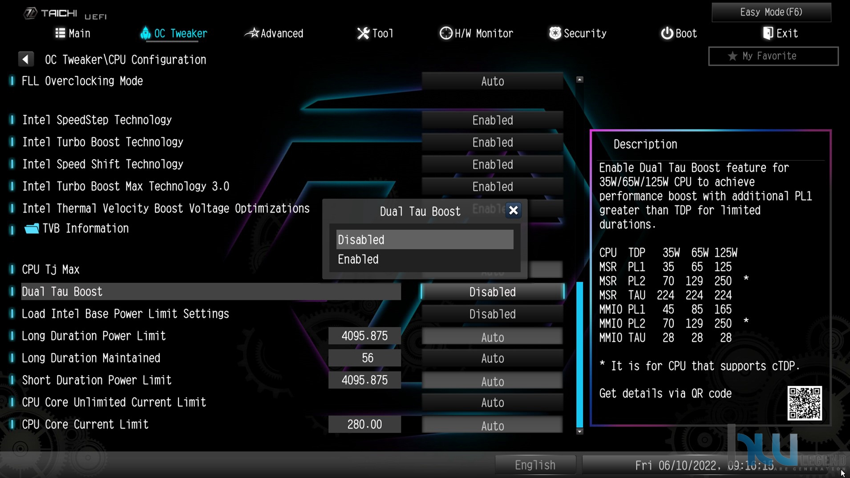Viewport: 850px width, 478px height.
Task: Select the Dual Tau Boost row label
Action: [62, 292]
